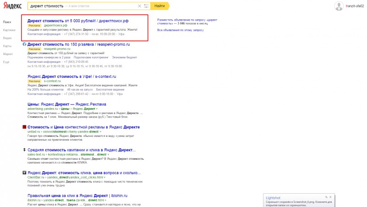Open ad Директ стоимость по 150 р/заявка
The image size is (367, 207).
[78, 44]
